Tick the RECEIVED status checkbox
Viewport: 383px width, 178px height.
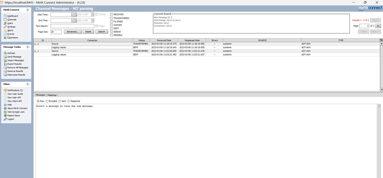point(112,14)
